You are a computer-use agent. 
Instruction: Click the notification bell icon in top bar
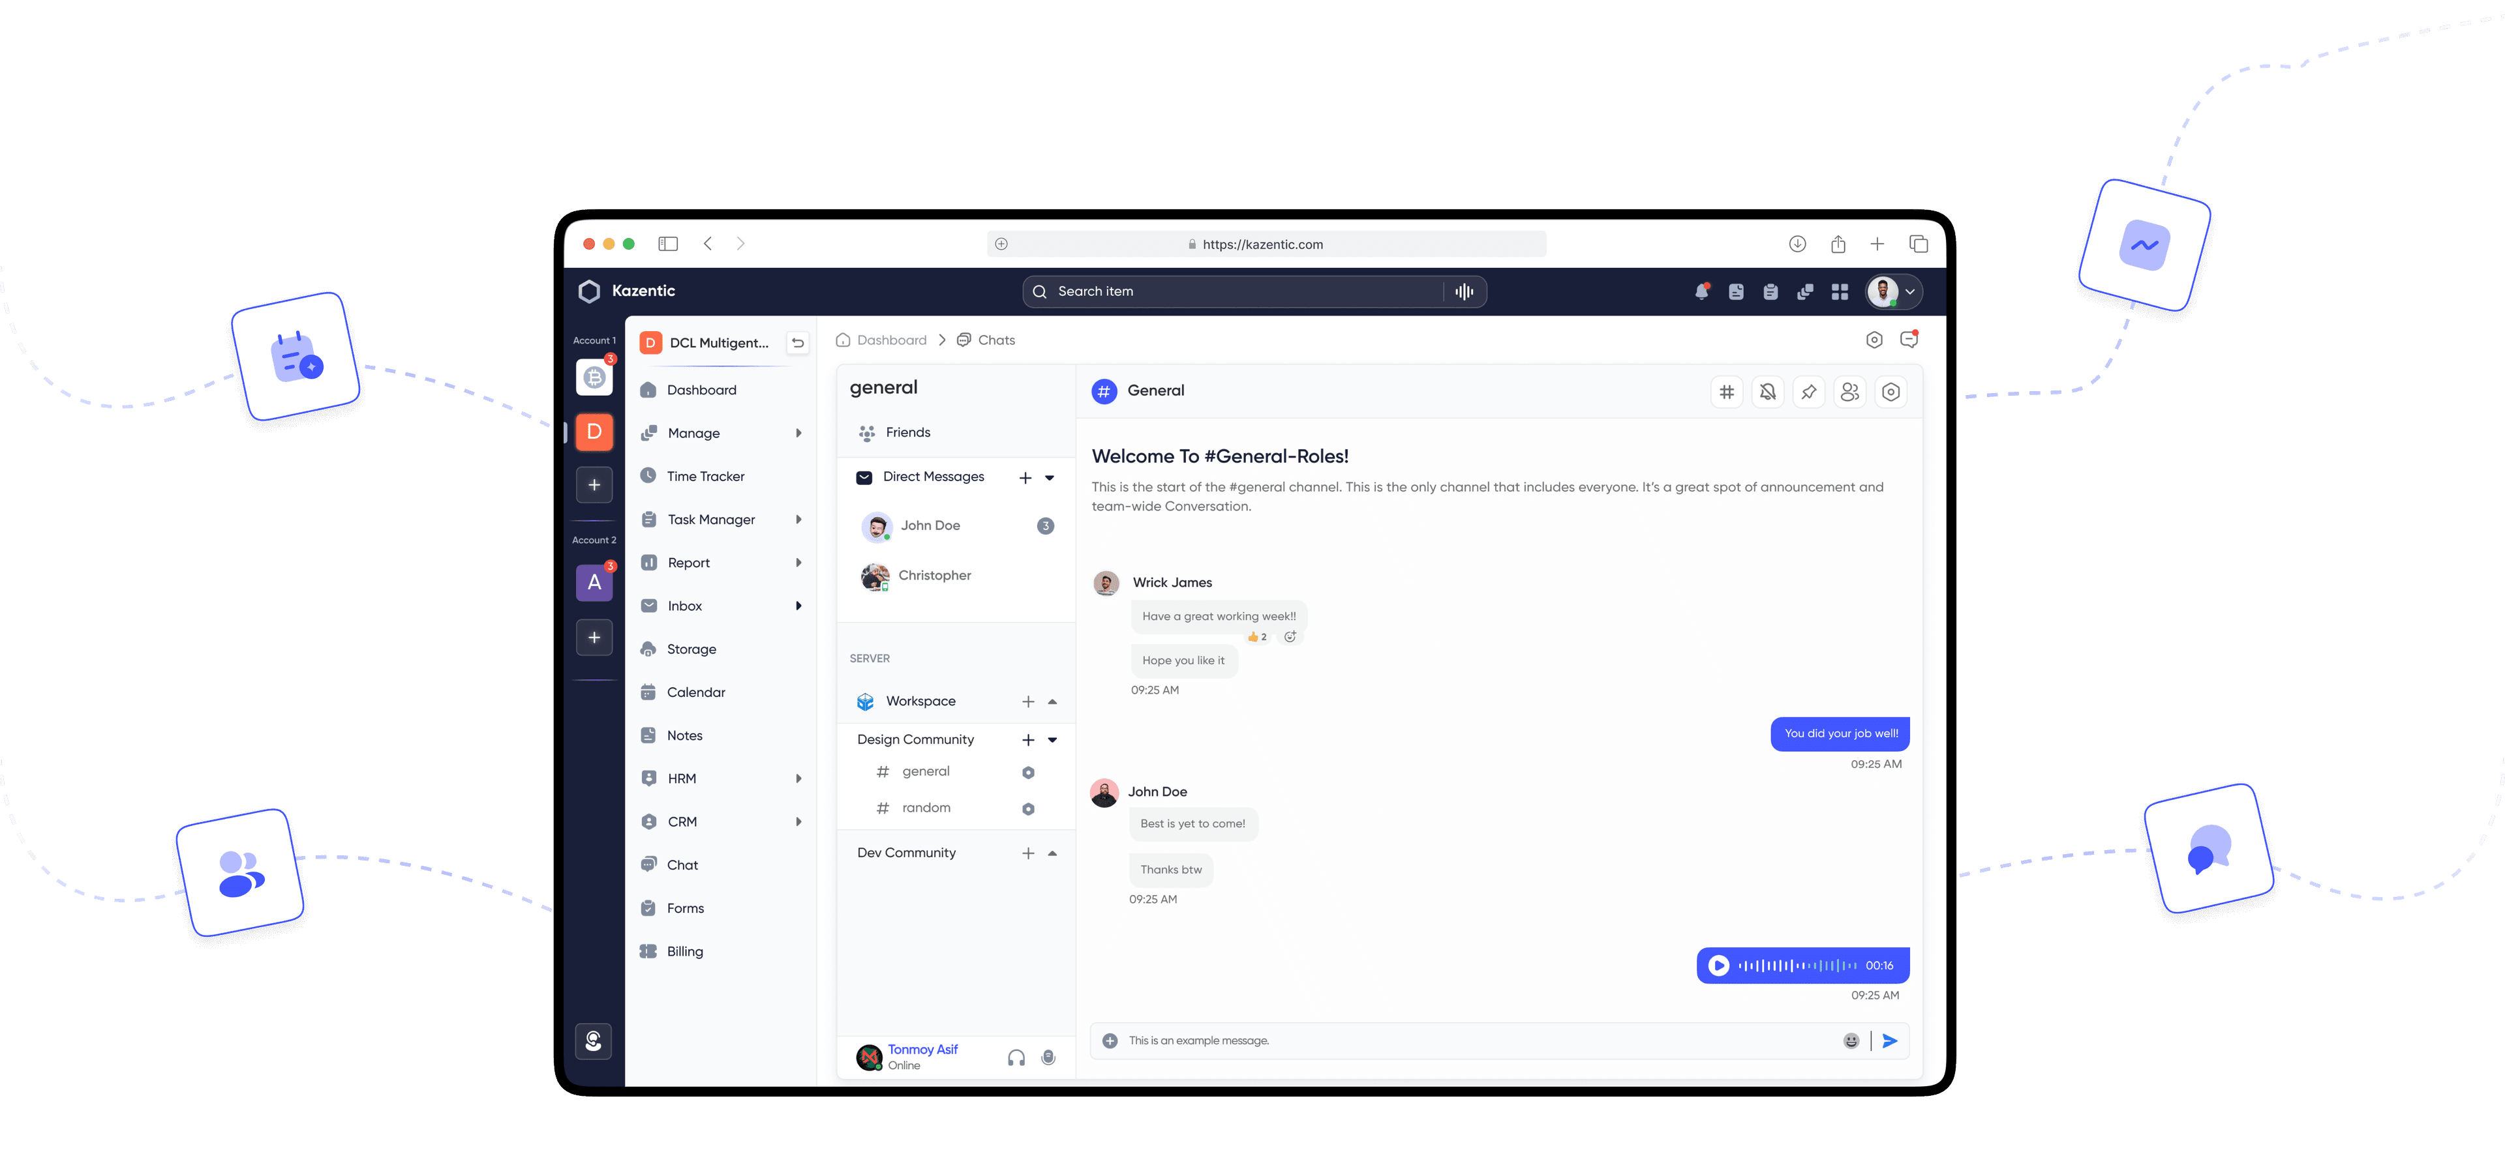[x=1701, y=291]
